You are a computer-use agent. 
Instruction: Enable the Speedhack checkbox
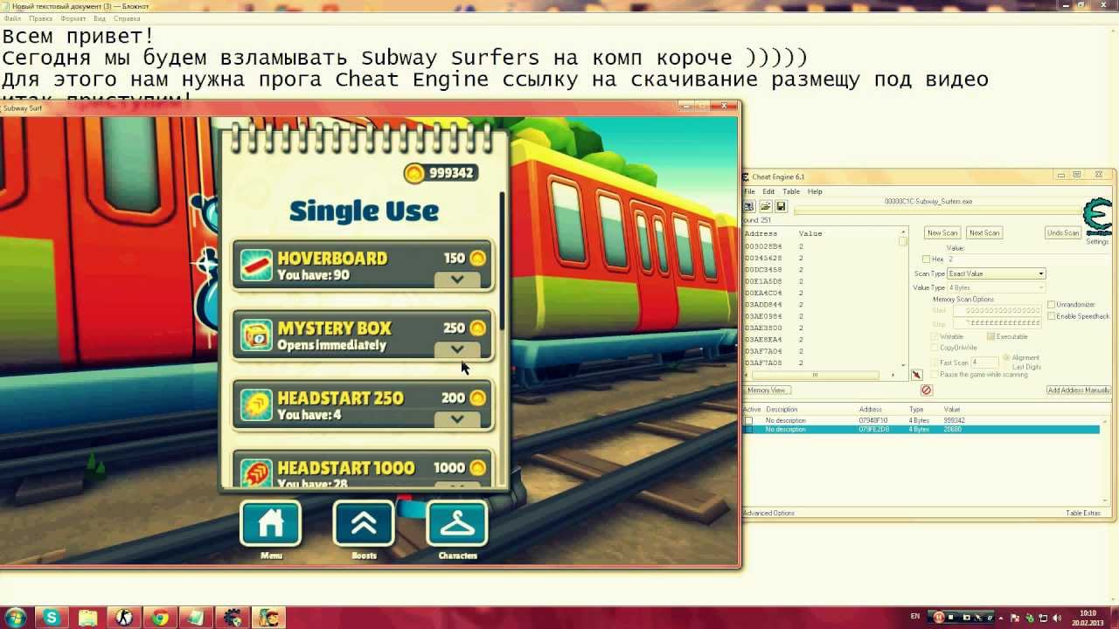[x=1052, y=316]
